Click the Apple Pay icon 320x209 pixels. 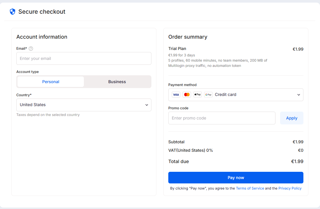pos(197,94)
